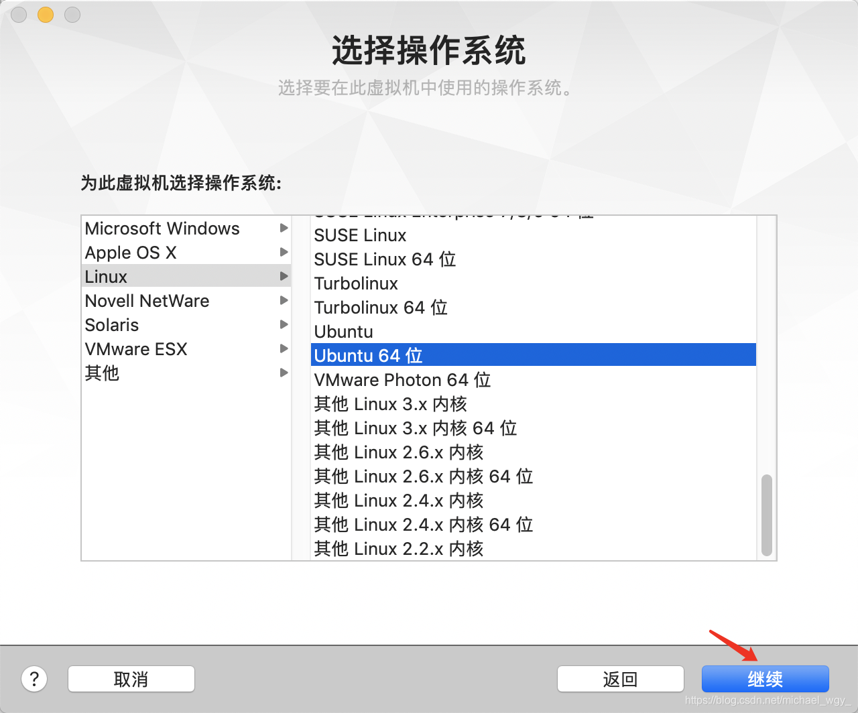Choose 其他 Linux 2.6.x 内核 64 位
858x713 pixels.
(x=533, y=476)
